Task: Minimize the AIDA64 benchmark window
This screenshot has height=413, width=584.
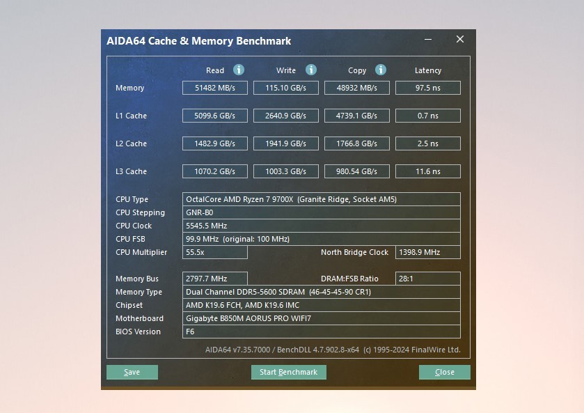Action: point(428,39)
